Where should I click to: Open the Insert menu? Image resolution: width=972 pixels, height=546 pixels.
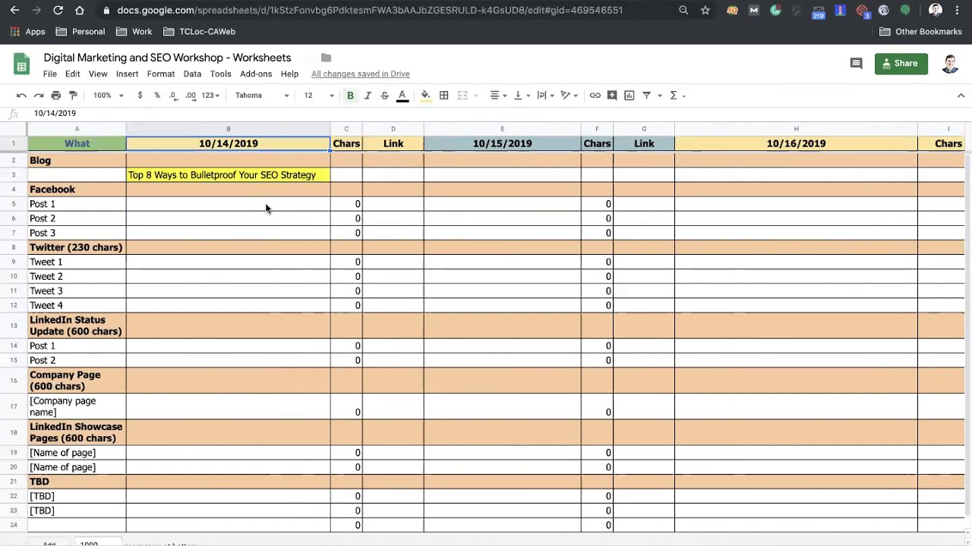tap(127, 74)
